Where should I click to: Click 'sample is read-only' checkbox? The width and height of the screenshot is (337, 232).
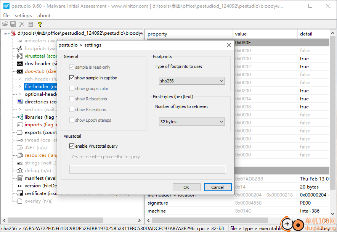pos(72,67)
